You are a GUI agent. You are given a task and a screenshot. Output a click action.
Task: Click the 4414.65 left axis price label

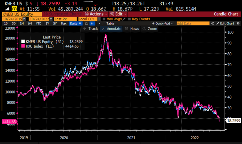[x=9, y=122]
